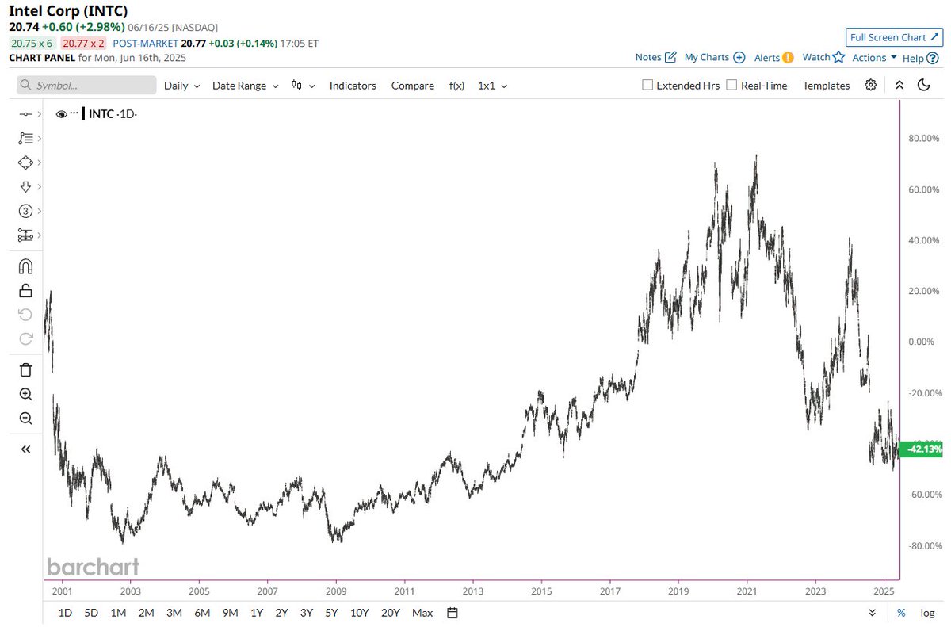Collapse the toolbar with double-chevron up
Image resolution: width=951 pixels, height=627 pixels.
tap(899, 85)
